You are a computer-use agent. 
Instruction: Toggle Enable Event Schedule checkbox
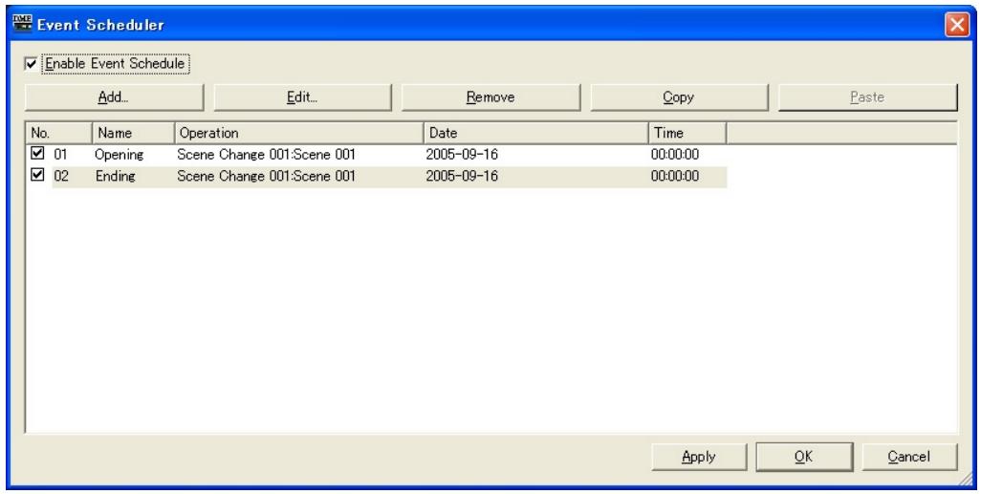tap(31, 64)
